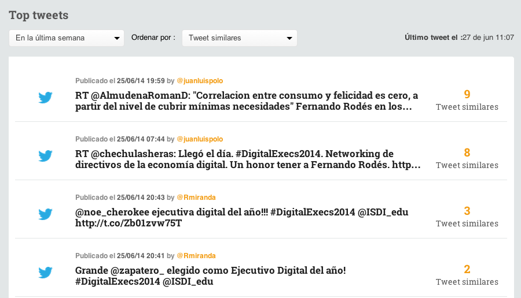This screenshot has width=521, height=298.
Task: Open @Rmiranda profile on 20:41 tweet
Action: click(196, 256)
